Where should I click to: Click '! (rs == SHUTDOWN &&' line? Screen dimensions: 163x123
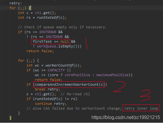coord(48,37)
